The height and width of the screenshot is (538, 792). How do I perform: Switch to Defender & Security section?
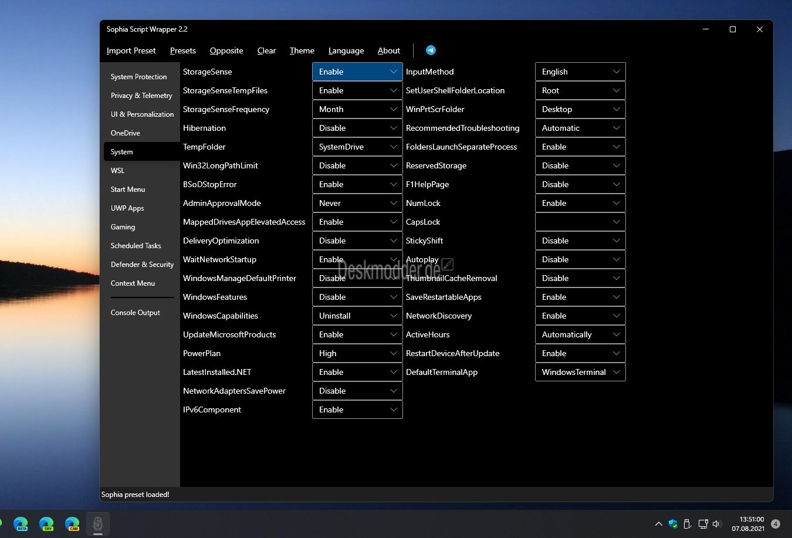142,265
